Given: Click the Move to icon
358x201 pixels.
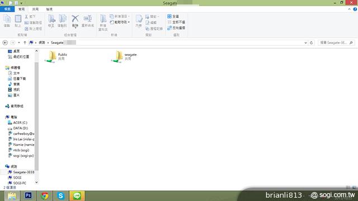Looking at the screenshot, I should 51,19.
